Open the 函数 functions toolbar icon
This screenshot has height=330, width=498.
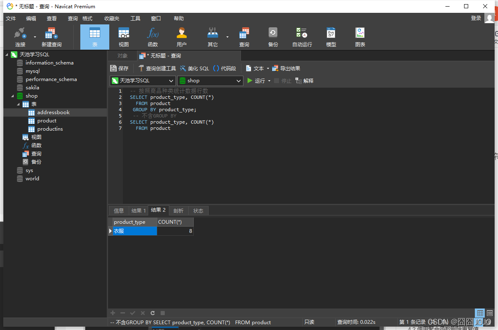point(153,37)
